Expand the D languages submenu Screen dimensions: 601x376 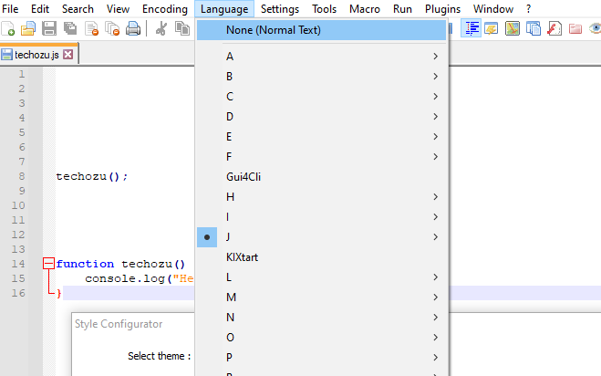pos(321,117)
